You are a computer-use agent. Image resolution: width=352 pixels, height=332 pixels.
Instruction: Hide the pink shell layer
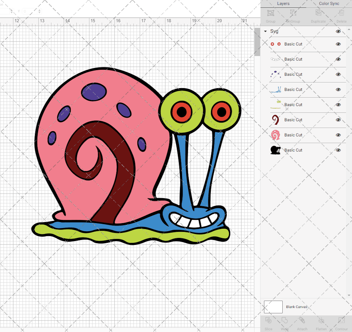click(x=338, y=135)
